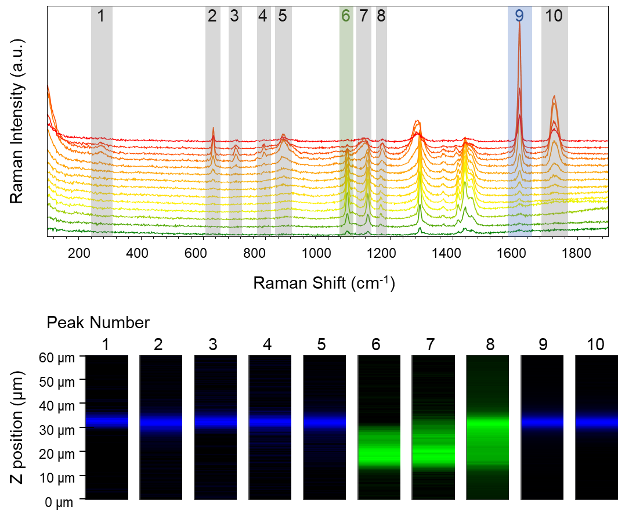Select the green depth profile strip for peak 7

pos(433,427)
